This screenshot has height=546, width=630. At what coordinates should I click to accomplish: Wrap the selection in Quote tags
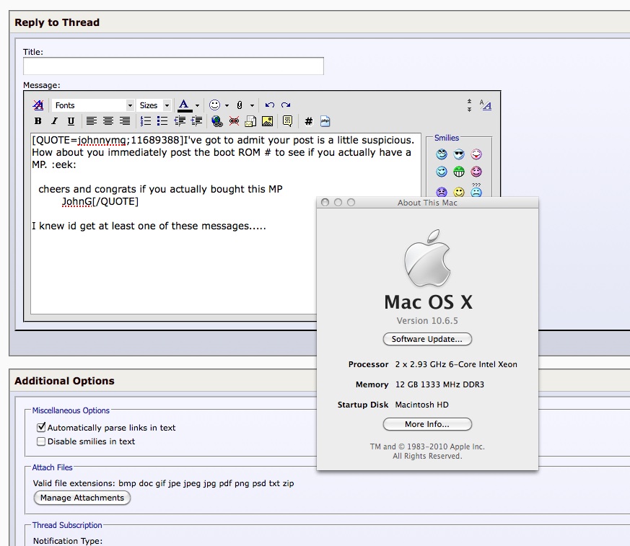[287, 121]
